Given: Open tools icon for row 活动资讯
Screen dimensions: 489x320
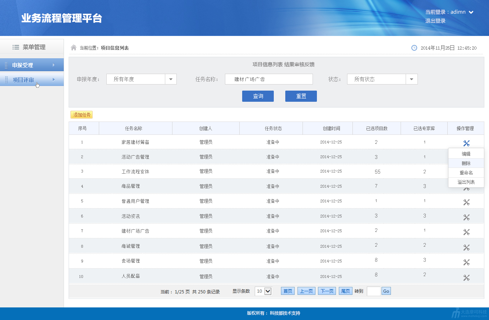Looking at the screenshot, I should [x=466, y=217].
